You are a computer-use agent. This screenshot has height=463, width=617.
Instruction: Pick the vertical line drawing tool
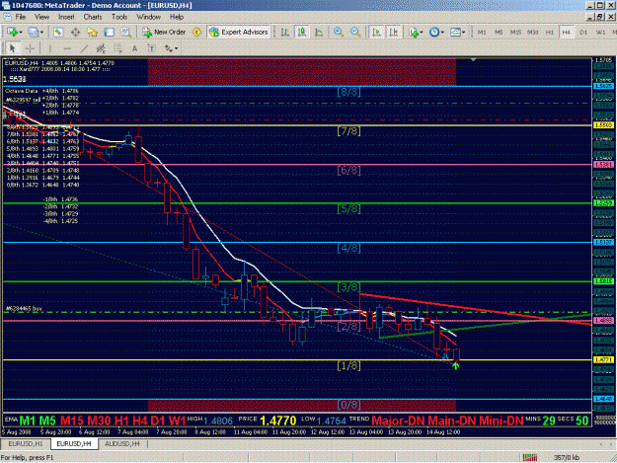click(50, 48)
